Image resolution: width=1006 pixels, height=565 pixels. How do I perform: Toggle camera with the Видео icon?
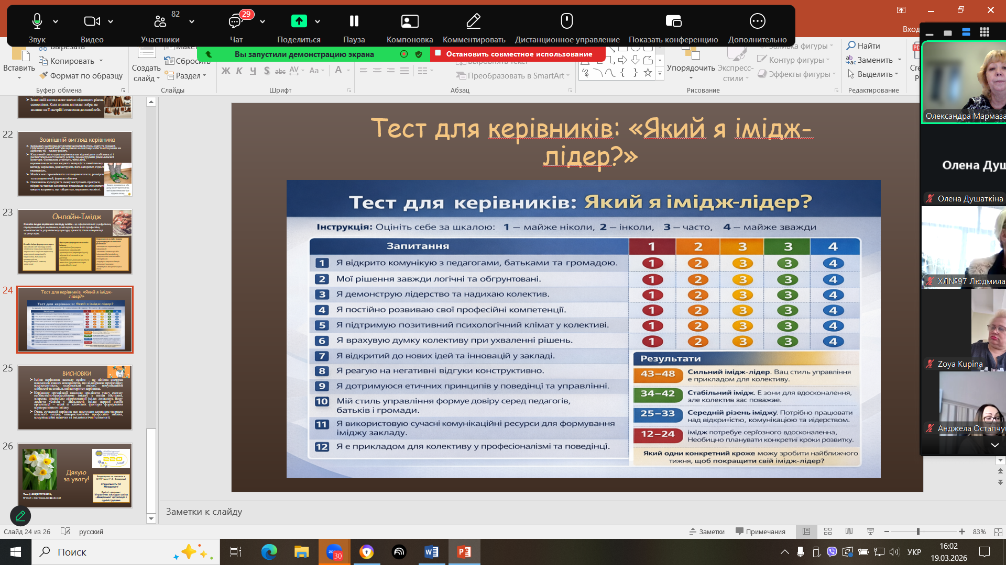(x=92, y=21)
